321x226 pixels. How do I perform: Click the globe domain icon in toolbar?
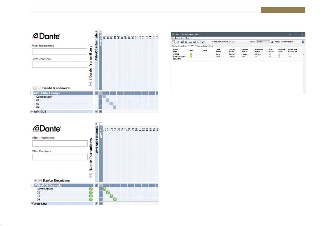[x=203, y=42]
